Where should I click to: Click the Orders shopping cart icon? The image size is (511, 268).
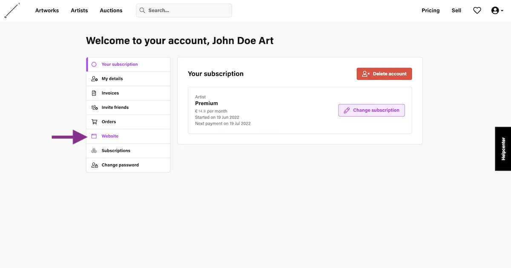(94, 122)
